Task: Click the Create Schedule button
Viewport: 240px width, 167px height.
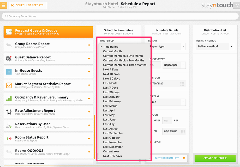Action: pyautogui.click(x=215, y=158)
